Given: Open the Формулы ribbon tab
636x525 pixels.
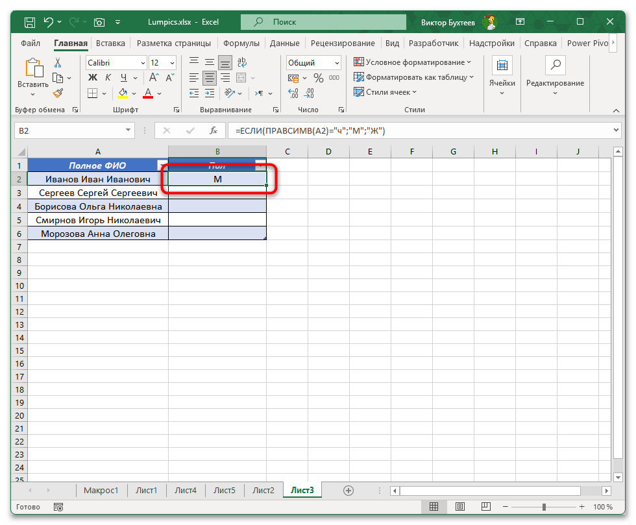Looking at the screenshot, I should tap(241, 43).
